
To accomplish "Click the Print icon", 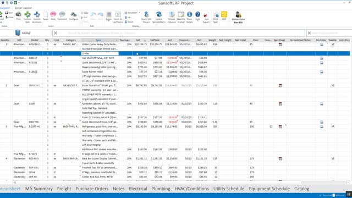I will point(18,16).
